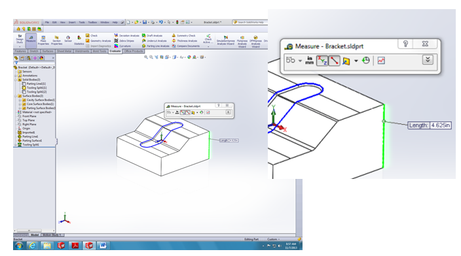Open the Insert menu
Viewport: 461px width, 256px height.
72,22
